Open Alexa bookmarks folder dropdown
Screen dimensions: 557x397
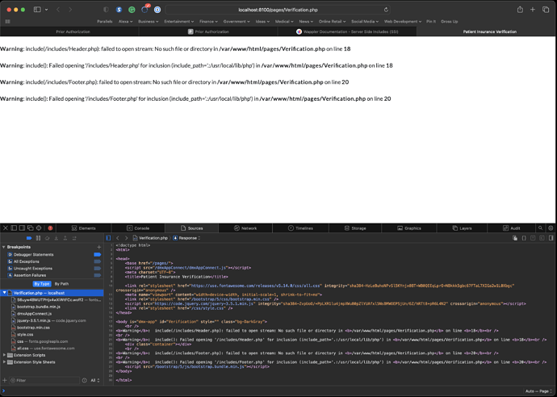click(x=125, y=21)
